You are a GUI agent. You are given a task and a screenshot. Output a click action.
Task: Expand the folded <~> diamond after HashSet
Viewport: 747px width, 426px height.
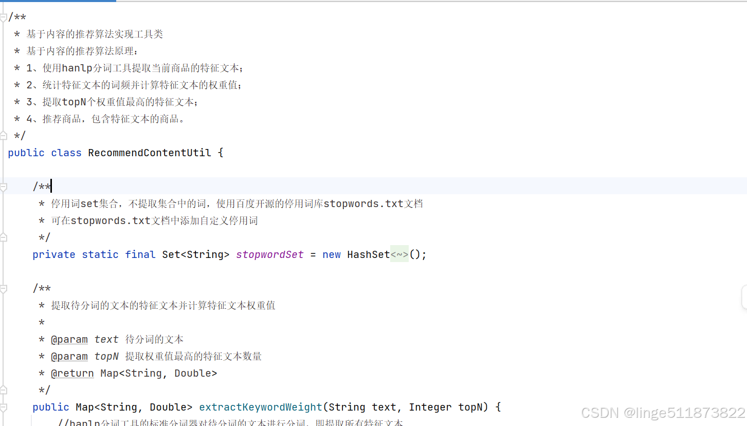click(399, 254)
